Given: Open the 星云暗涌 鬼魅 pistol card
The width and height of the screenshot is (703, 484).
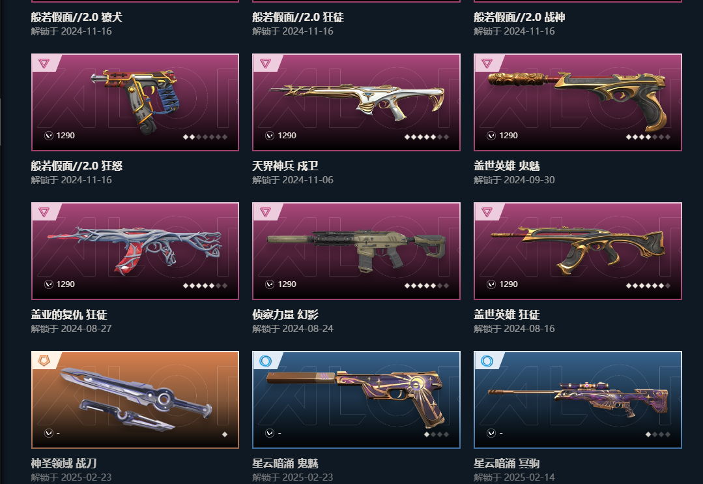Looking at the screenshot, I should tap(356, 400).
